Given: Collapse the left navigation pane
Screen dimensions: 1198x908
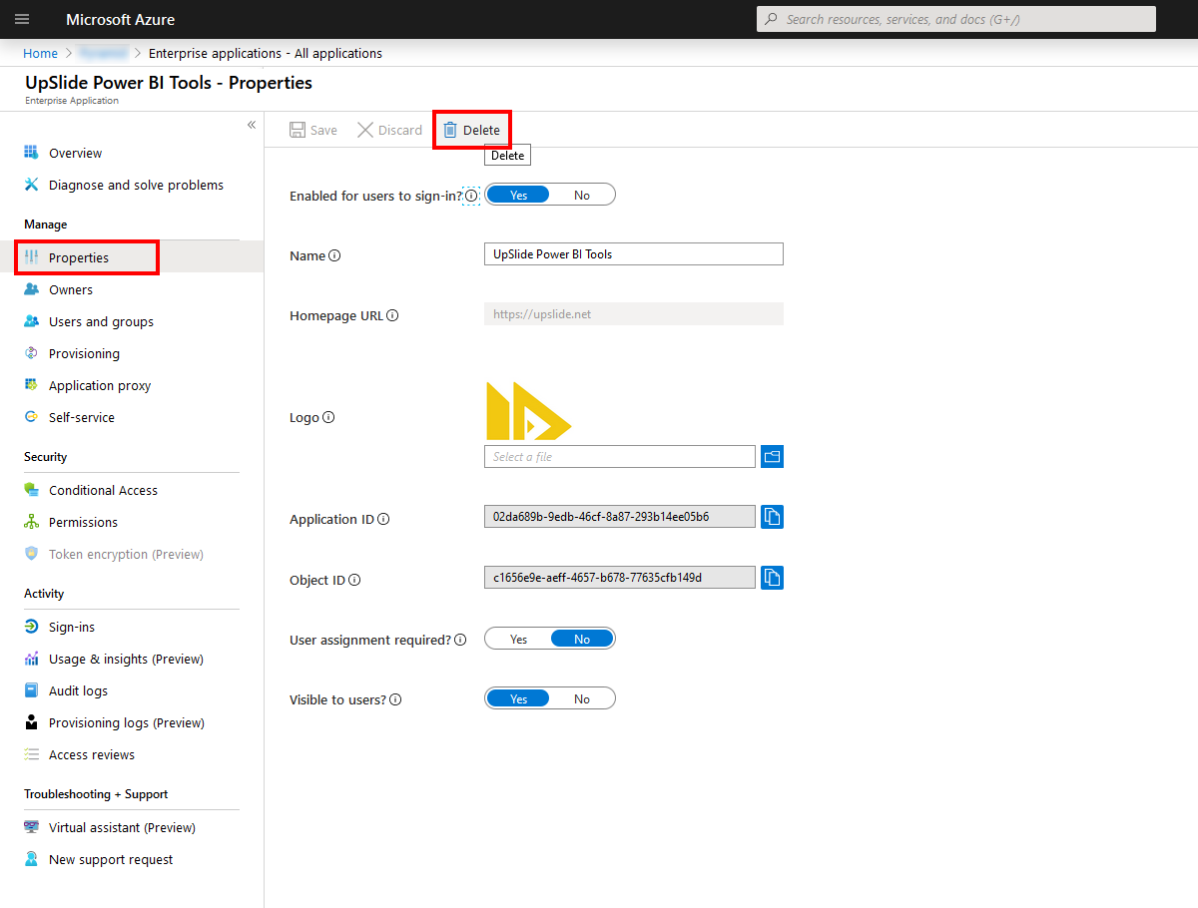Looking at the screenshot, I should click(252, 125).
